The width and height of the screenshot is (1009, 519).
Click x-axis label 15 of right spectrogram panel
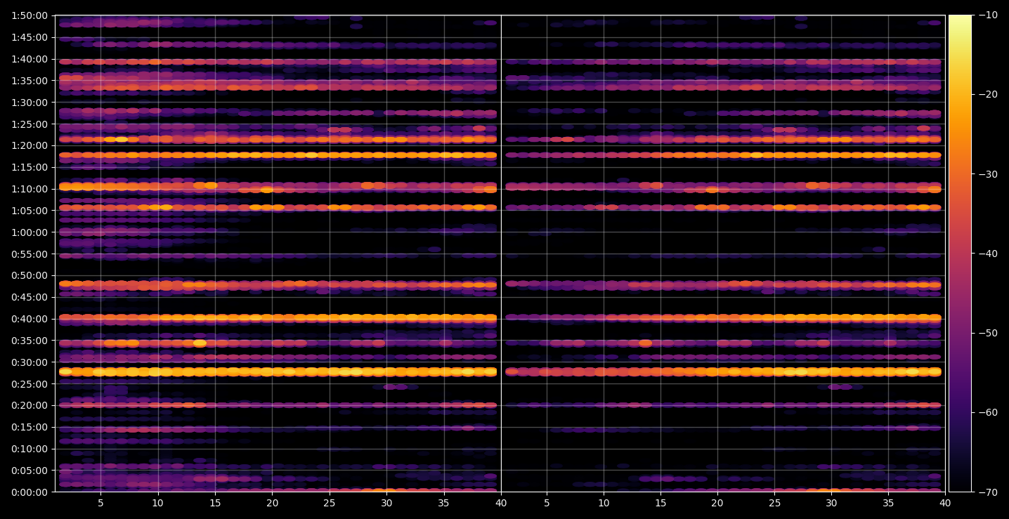[660, 503]
